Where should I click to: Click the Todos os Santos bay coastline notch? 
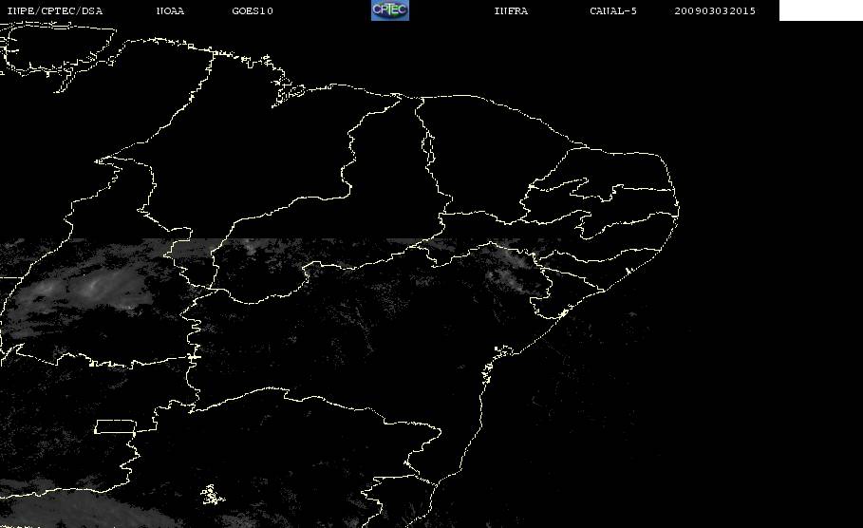[503, 350]
